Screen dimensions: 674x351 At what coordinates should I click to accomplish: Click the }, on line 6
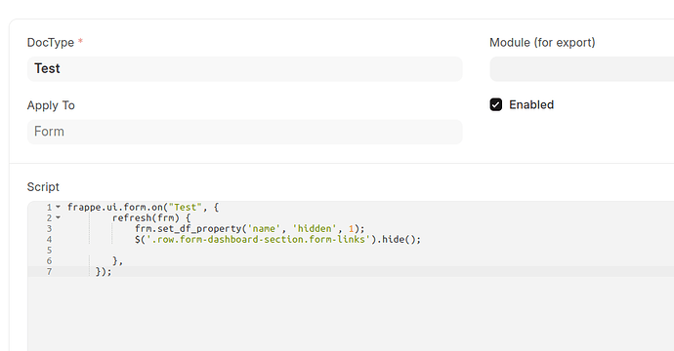pyautogui.click(x=117, y=261)
